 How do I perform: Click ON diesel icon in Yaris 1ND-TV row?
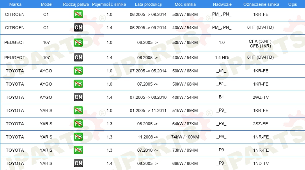point(78,163)
